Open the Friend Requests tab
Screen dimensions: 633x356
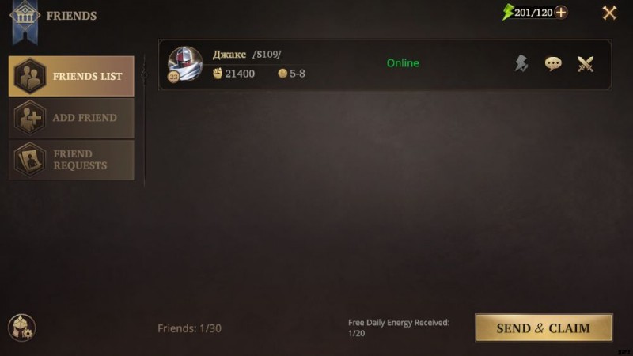71,160
